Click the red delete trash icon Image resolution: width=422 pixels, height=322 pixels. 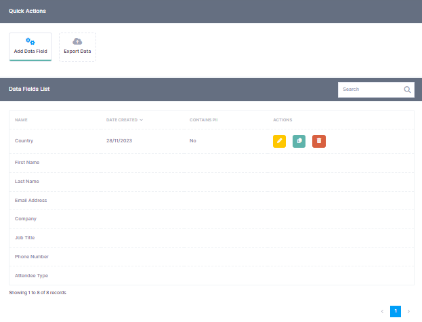pos(319,141)
